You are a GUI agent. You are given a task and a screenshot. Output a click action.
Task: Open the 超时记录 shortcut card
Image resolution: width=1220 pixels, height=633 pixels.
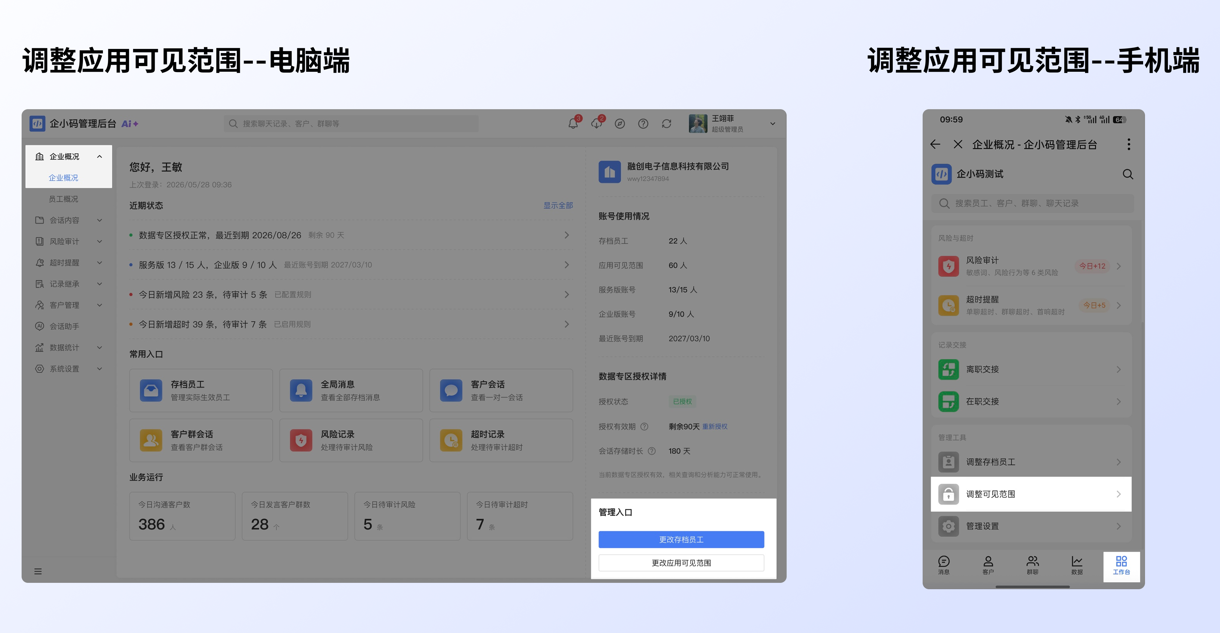(x=501, y=440)
